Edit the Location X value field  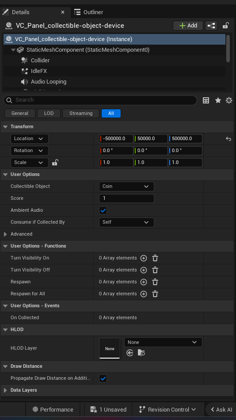click(116, 139)
